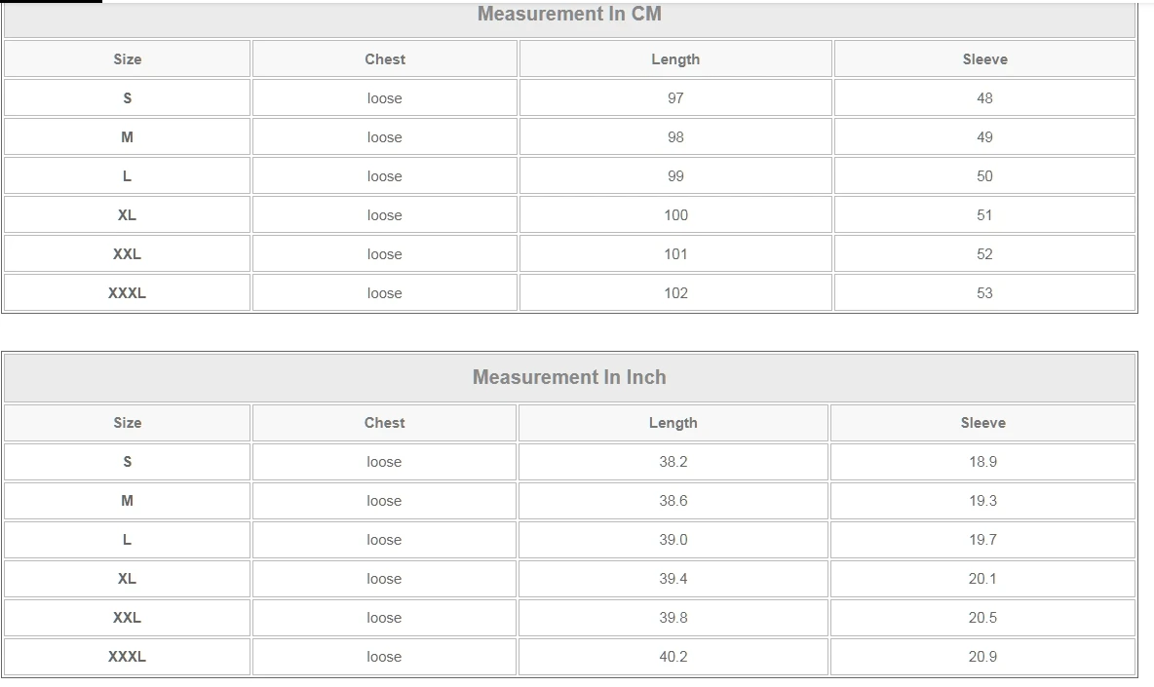Click the "Measurement In CM" table title
Viewport: 1154px width, 687px height.
pos(569,15)
